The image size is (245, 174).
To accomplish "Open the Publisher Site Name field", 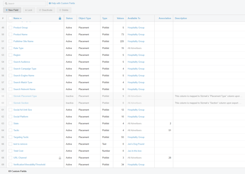I will click(x=23, y=41).
